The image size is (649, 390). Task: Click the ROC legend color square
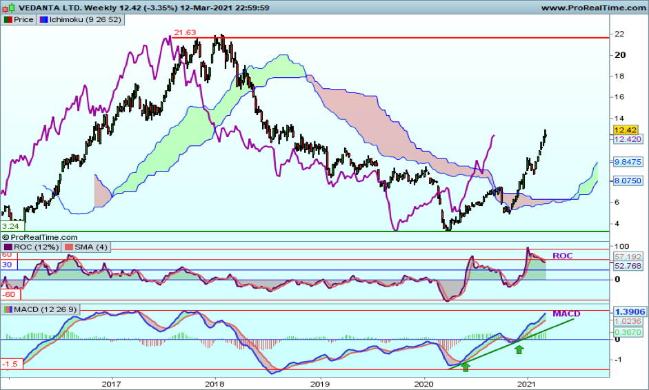tap(8, 247)
